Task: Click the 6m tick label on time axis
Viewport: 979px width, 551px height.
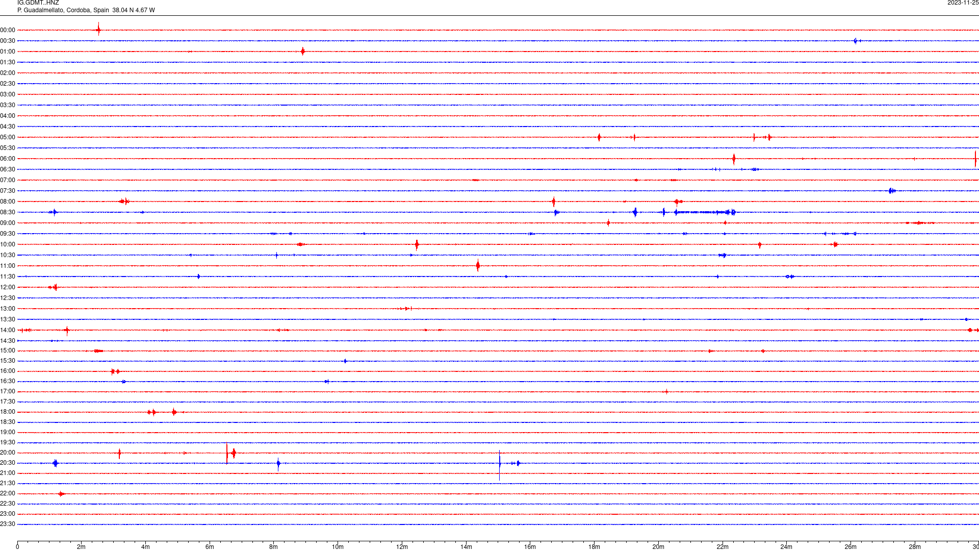Action: (x=210, y=547)
